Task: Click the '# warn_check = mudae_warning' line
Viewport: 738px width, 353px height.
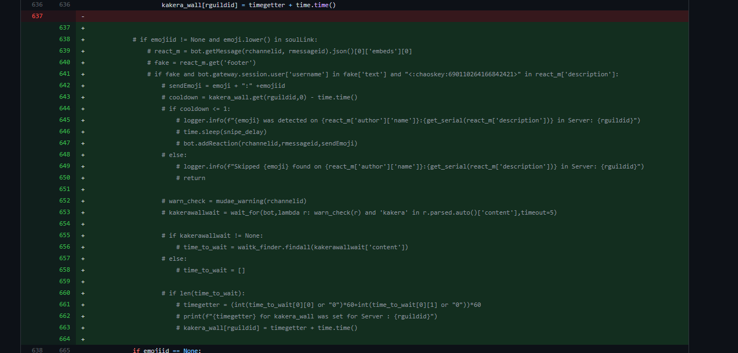Action: [234, 201]
